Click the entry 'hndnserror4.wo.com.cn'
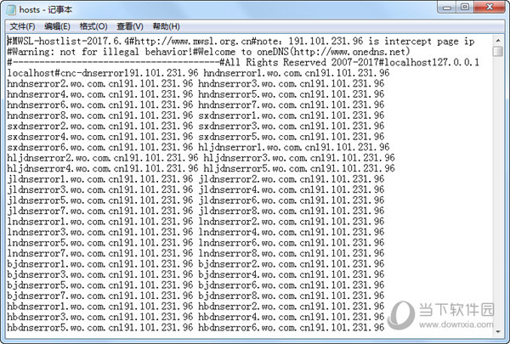This screenshot has width=510, height=344. tap(63, 94)
